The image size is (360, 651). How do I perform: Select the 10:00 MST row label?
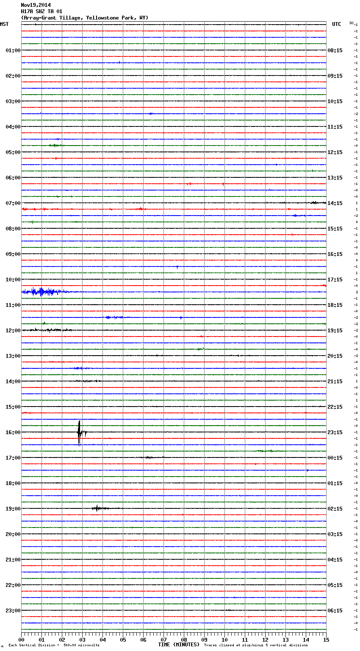pyautogui.click(x=13, y=280)
